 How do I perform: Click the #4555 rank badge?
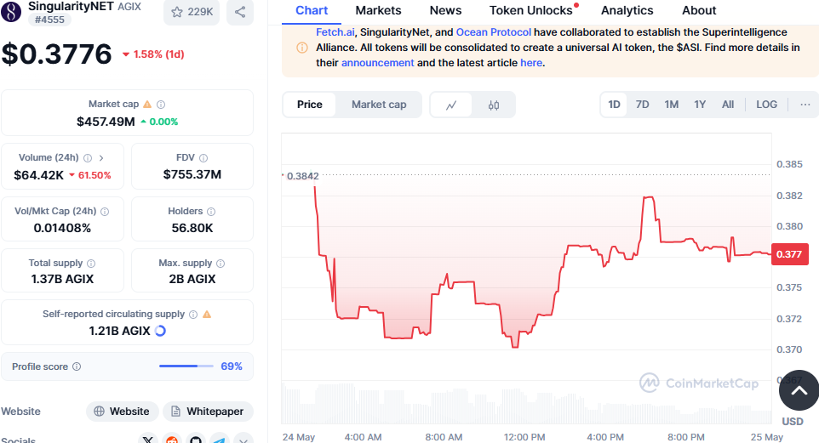point(49,20)
